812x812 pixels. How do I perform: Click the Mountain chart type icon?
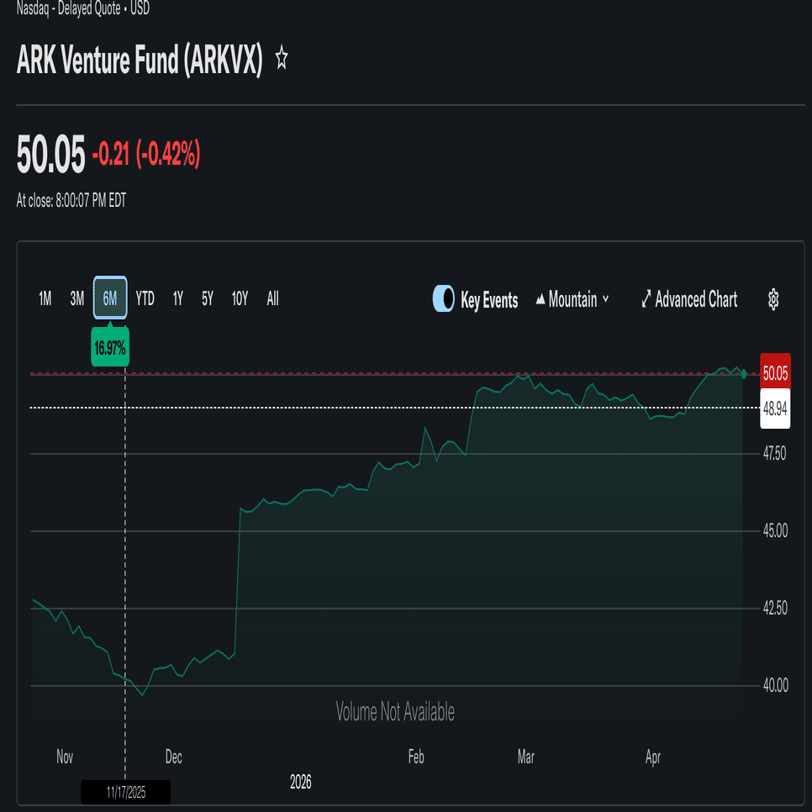540,300
